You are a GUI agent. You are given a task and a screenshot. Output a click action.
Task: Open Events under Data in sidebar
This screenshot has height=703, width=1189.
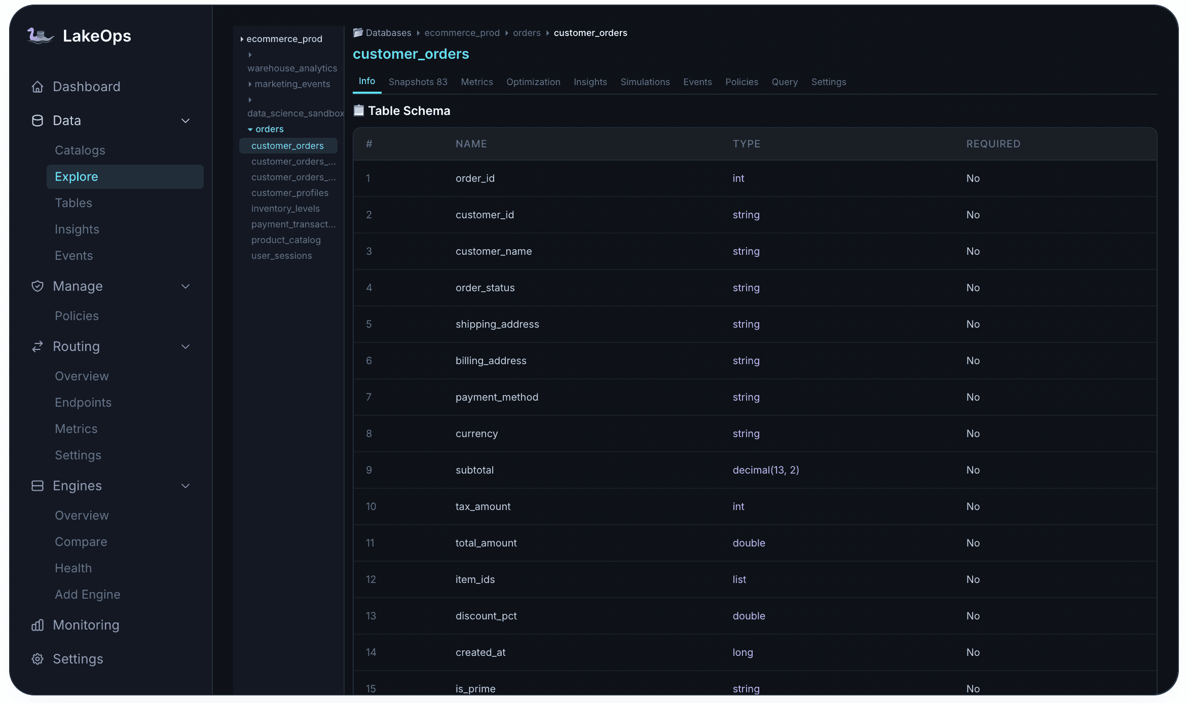point(74,256)
